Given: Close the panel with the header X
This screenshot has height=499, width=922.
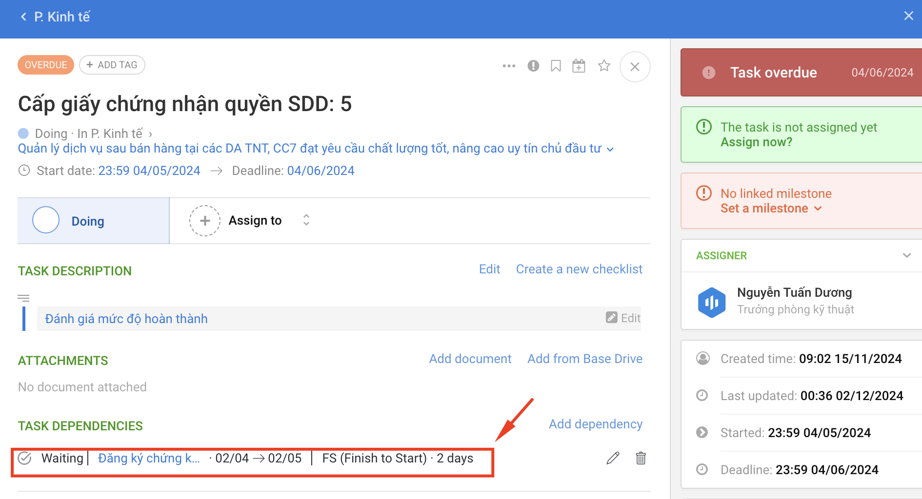Looking at the screenshot, I should click(x=908, y=16).
